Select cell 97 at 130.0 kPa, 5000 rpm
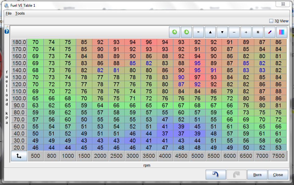Viewport: 294px width, 185px height. [x=197, y=77]
